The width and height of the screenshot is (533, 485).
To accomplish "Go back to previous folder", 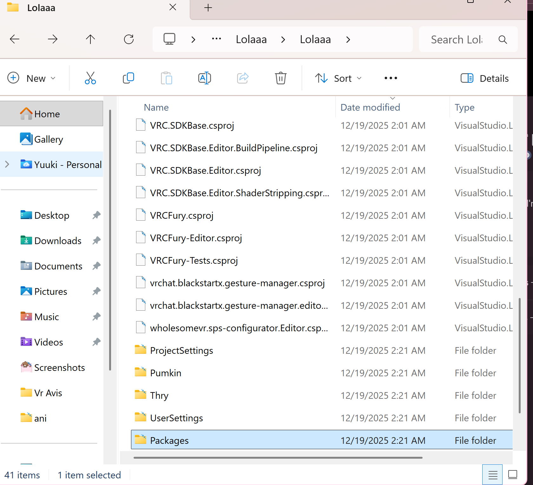I will tap(15, 39).
